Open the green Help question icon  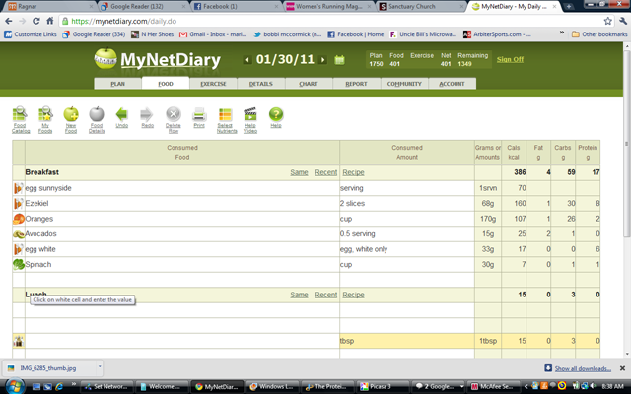pos(276,117)
